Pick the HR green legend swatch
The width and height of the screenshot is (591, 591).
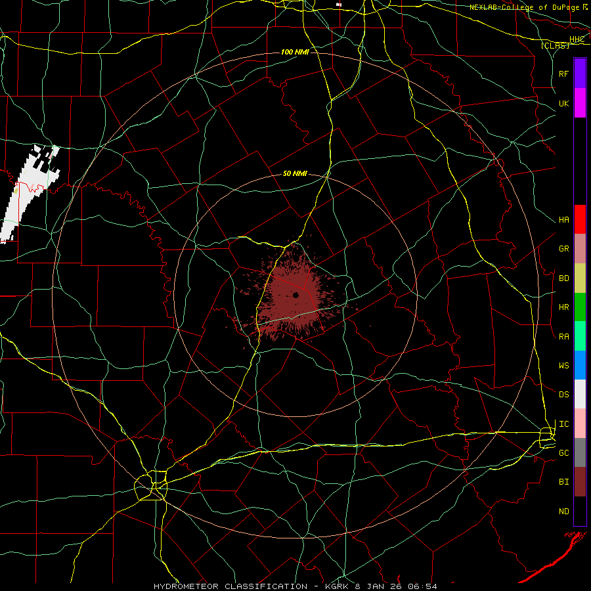(x=580, y=307)
